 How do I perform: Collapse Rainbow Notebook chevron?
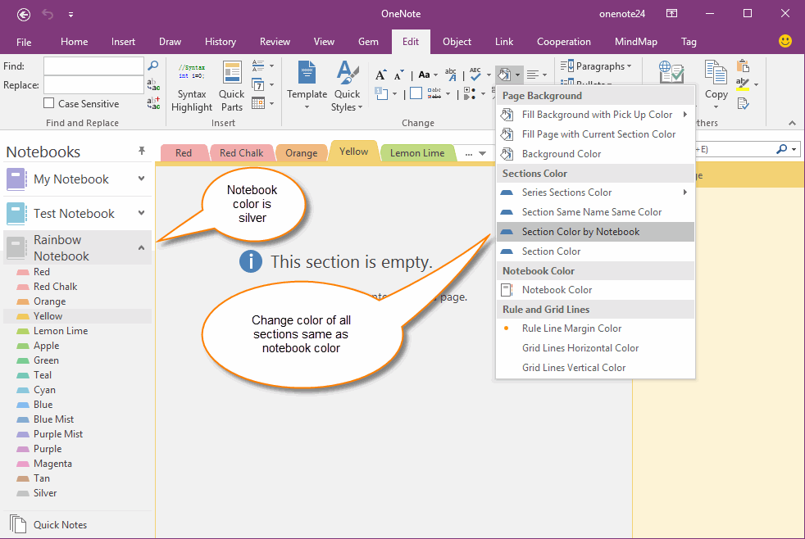tap(141, 247)
